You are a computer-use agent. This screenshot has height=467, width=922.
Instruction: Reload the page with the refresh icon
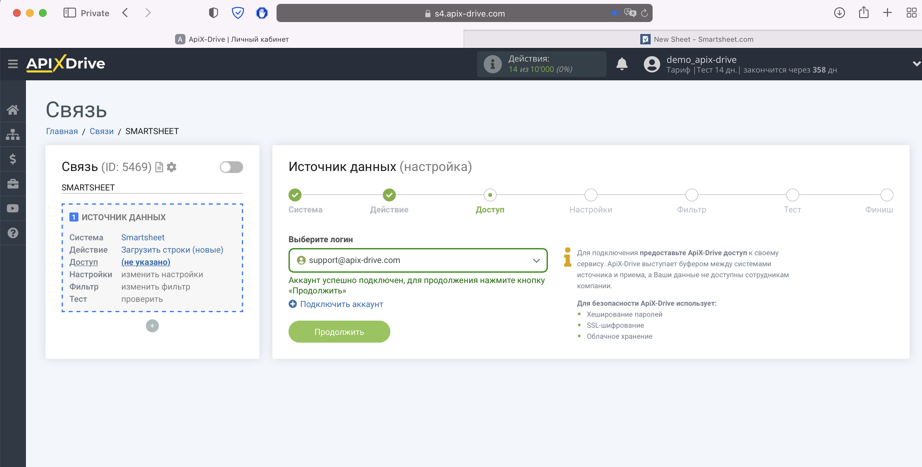click(x=644, y=13)
